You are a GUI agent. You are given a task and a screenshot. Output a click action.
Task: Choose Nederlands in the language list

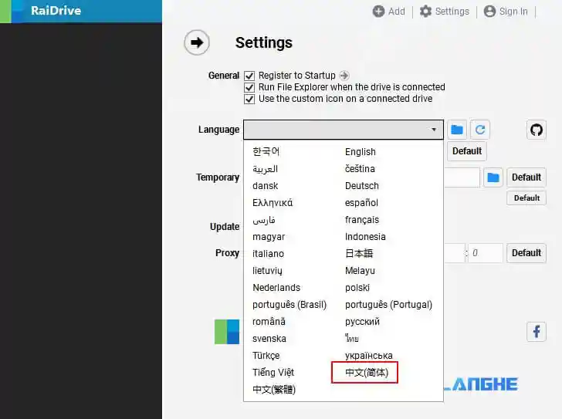(x=276, y=288)
